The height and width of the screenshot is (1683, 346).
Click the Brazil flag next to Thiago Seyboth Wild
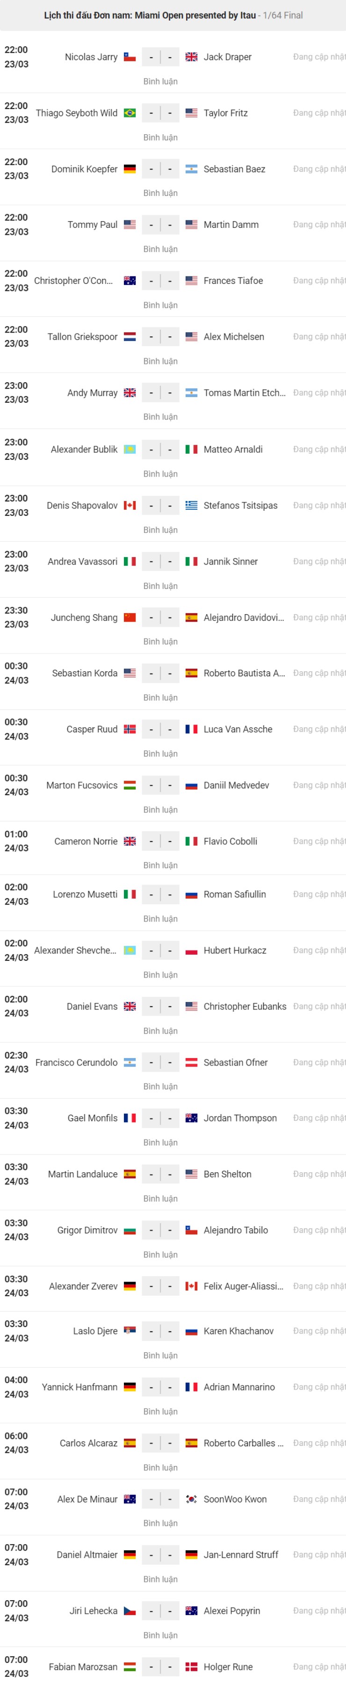pyautogui.click(x=130, y=113)
